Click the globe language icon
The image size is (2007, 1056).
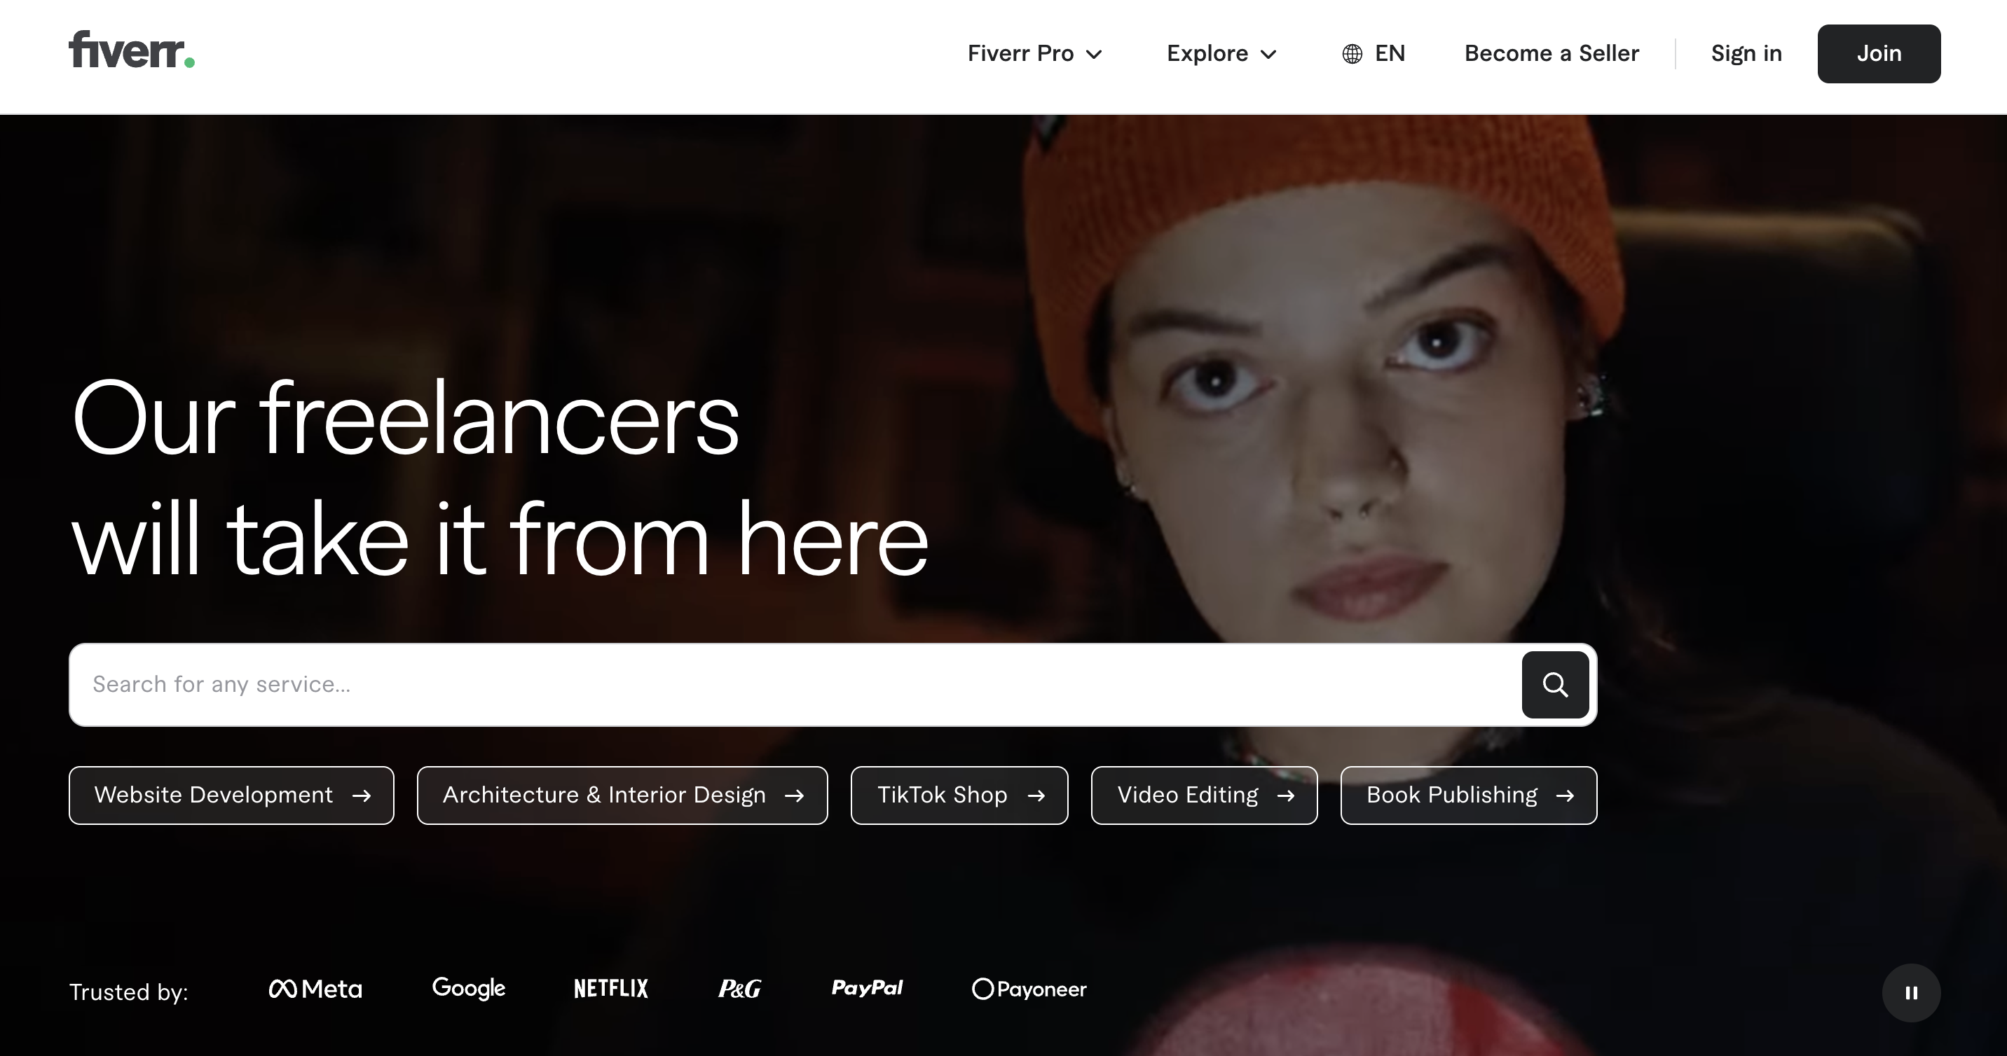coord(1352,54)
